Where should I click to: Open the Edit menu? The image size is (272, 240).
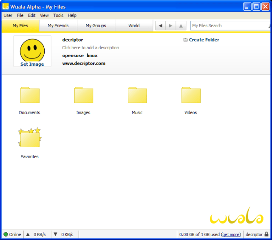[x=32, y=15]
